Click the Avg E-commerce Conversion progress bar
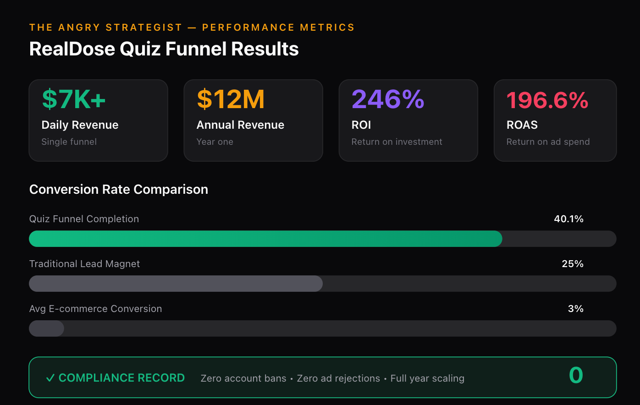This screenshot has height=405, width=640. pos(323,328)
